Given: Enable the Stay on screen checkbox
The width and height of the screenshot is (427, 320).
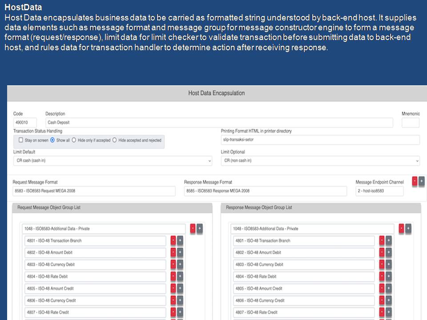Looking at the screenshot, I should [x=20, y=140].
